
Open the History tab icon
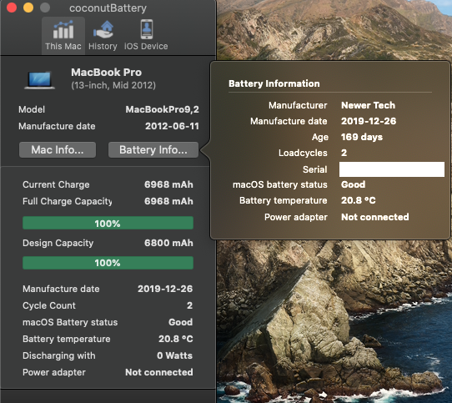pyautogui.click(x=103, y=29)
